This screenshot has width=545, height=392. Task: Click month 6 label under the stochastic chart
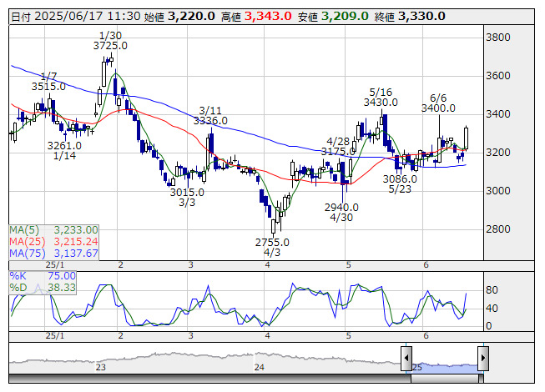[426, 336]
